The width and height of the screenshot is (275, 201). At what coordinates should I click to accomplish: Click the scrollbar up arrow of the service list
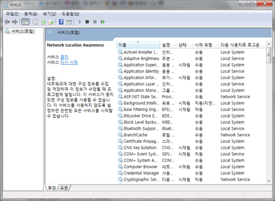[x=269, y=44]
